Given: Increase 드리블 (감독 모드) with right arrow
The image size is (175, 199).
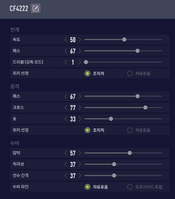Looking at the screenshot, I should click(80, 62).
